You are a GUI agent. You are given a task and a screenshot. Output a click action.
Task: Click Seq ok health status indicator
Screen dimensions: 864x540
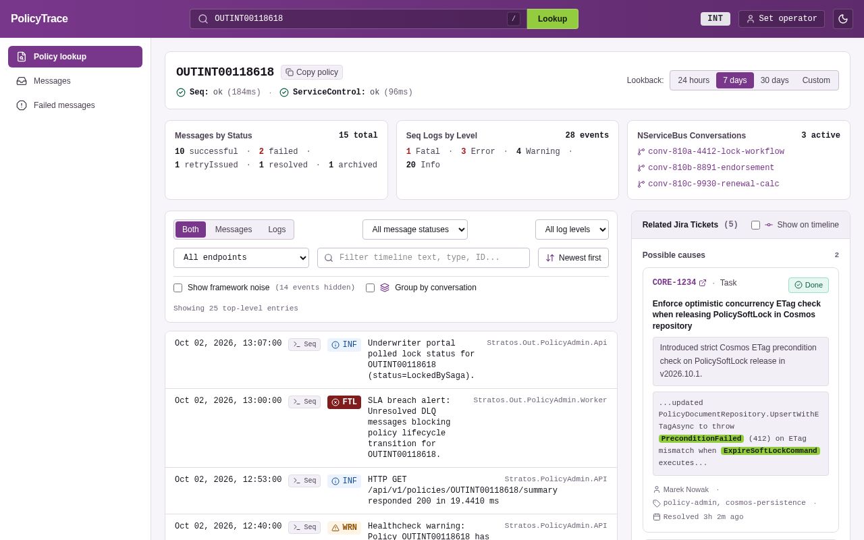click(218, 92)
